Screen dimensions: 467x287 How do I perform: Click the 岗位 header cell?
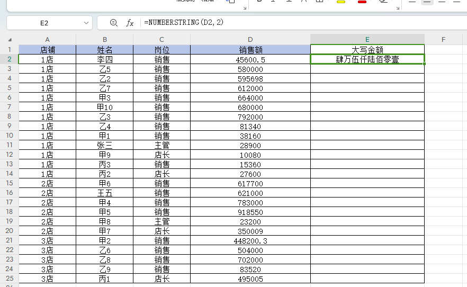click(x=161, y=50)
